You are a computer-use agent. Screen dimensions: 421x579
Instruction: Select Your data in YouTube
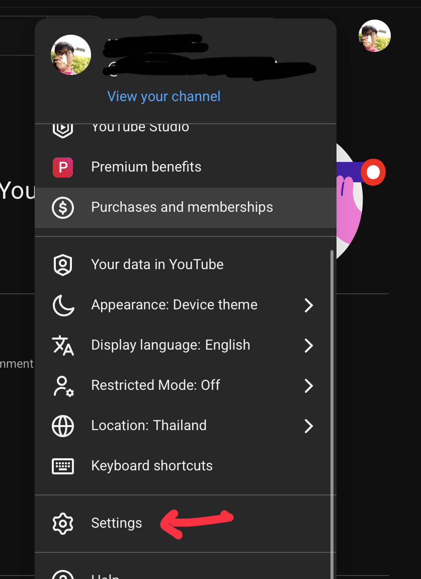coord(157,265)
